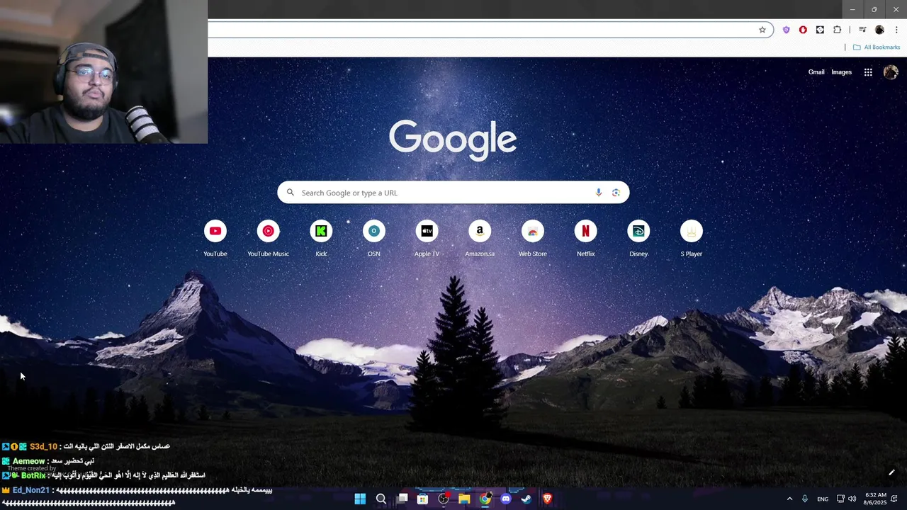Screen dimensions: 907x510
Task: Open the 6:32 AM clock and calendar
Action: pyautogui.click(x=875, y=499)
